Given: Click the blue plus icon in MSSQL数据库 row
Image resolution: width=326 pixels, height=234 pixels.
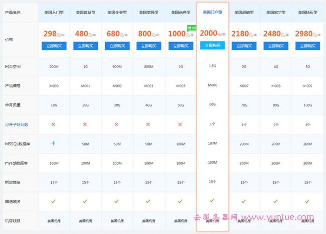Looking at the screenshot, I should point(54,143).
